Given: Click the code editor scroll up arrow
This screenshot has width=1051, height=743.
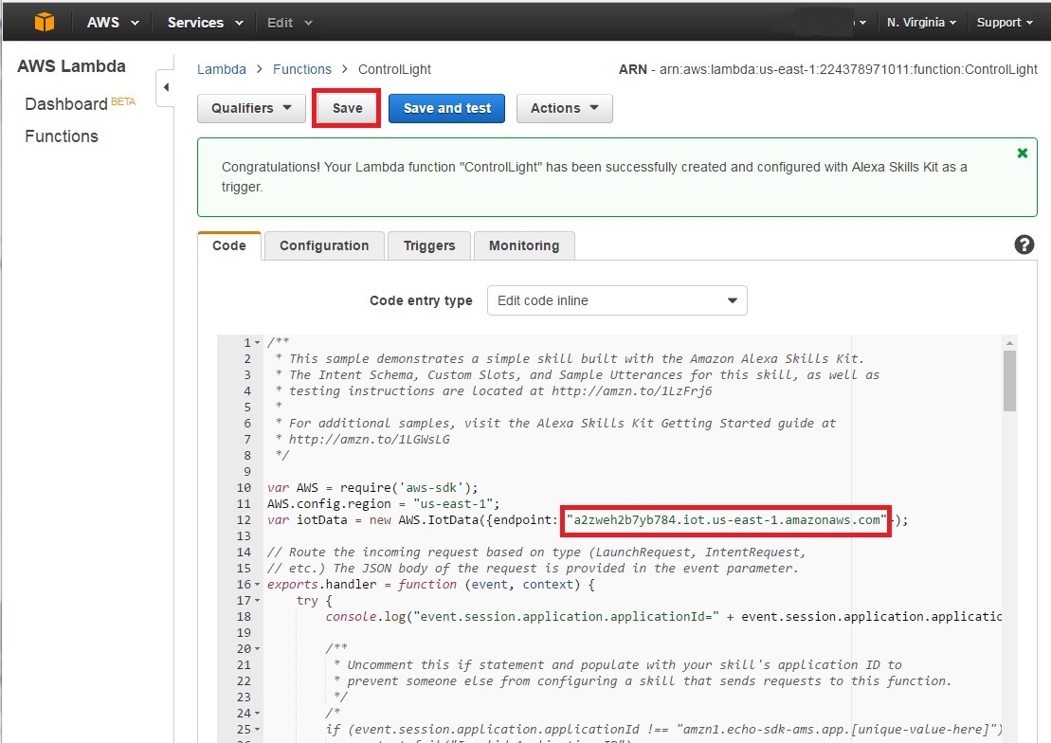Looking at the screenshot, I should 1009,343.
